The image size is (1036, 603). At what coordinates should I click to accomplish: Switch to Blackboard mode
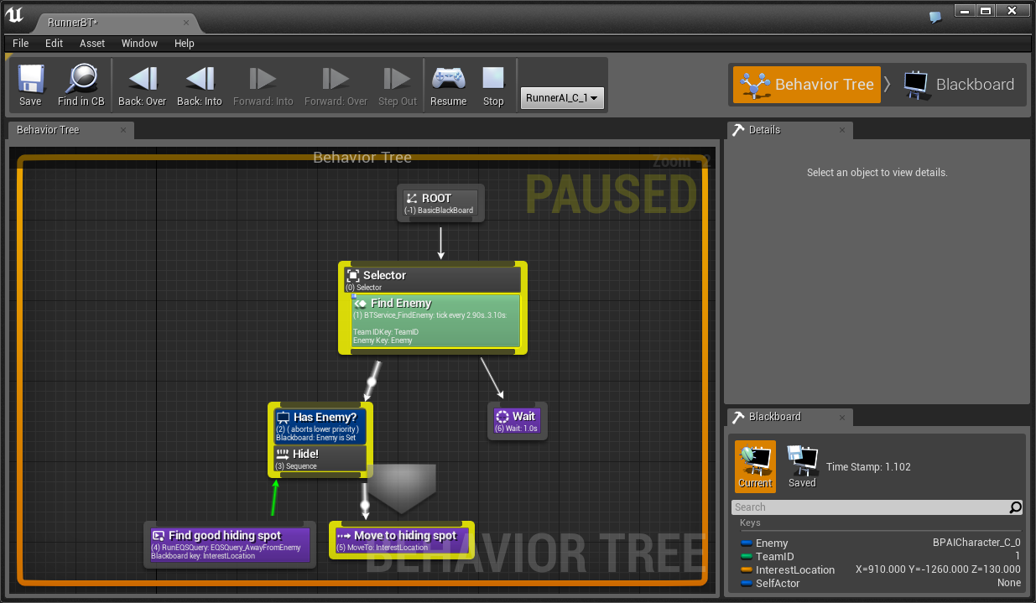click(960, 84)
